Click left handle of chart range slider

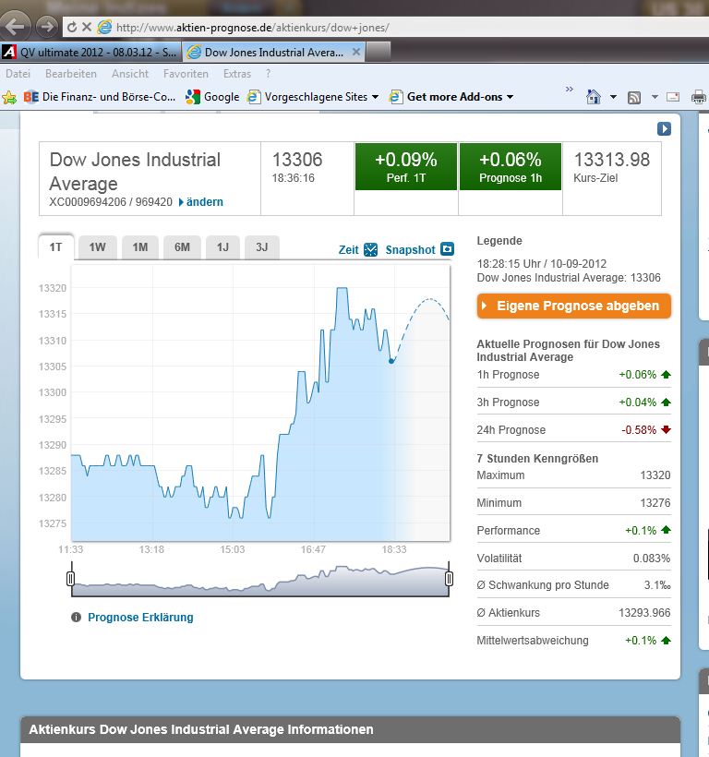(70, 579)
